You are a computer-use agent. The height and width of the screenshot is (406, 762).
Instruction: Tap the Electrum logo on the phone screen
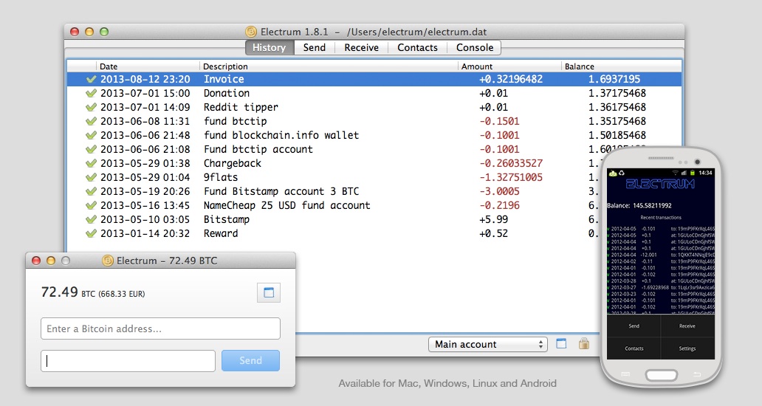click(x=660, y=184)
